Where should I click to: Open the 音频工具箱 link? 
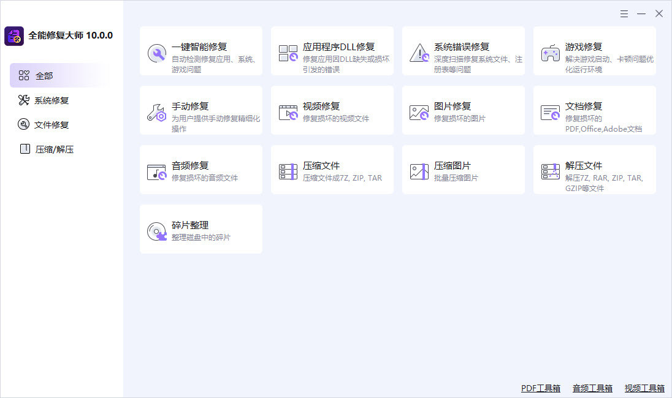[593, 388]
